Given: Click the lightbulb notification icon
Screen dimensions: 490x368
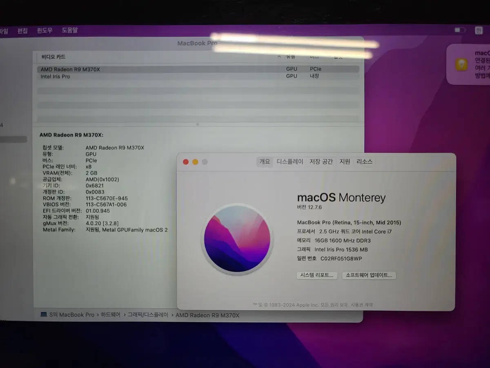Looking at the screenshot, I should (x=461, y=64).
